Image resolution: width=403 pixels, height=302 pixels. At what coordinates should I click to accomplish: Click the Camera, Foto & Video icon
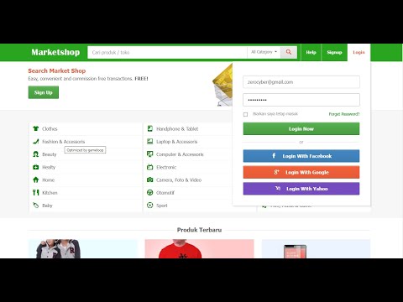click(150, 180)
